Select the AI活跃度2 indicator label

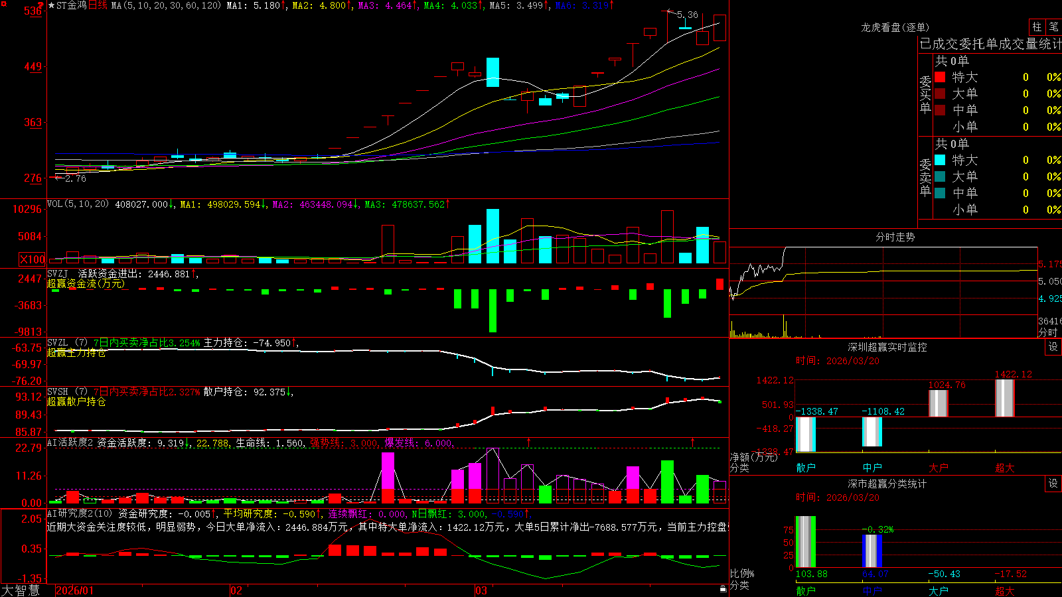(70, 442)
